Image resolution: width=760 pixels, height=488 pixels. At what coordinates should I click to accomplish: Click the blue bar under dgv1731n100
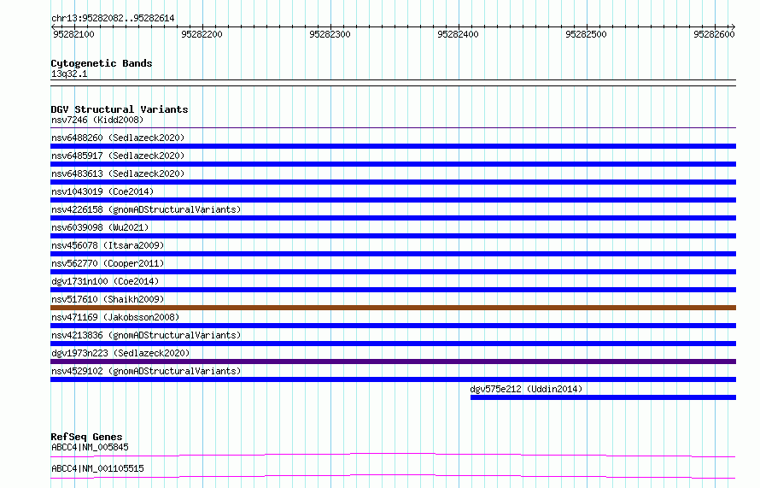coord(393,290)
